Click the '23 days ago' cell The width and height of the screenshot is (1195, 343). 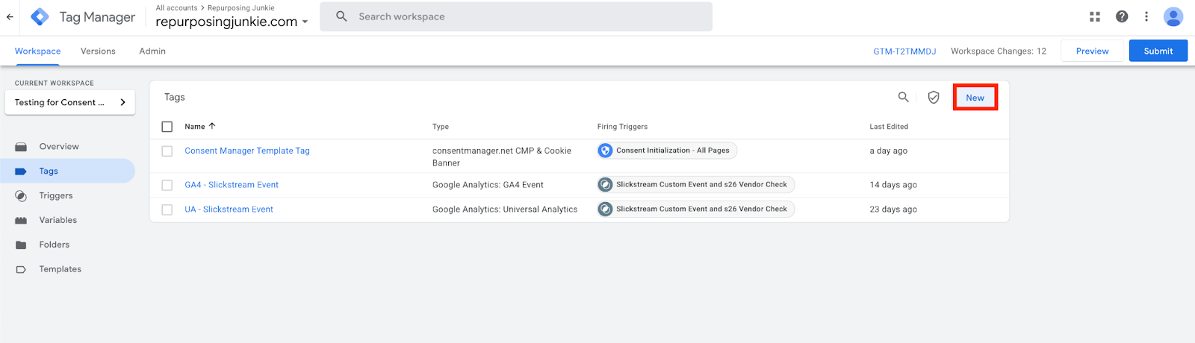(893, 210)
